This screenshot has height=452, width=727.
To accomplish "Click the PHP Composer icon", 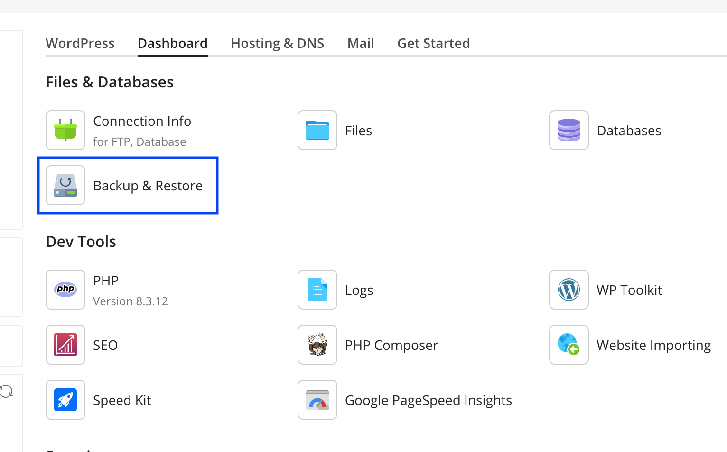I will [317, 345].
